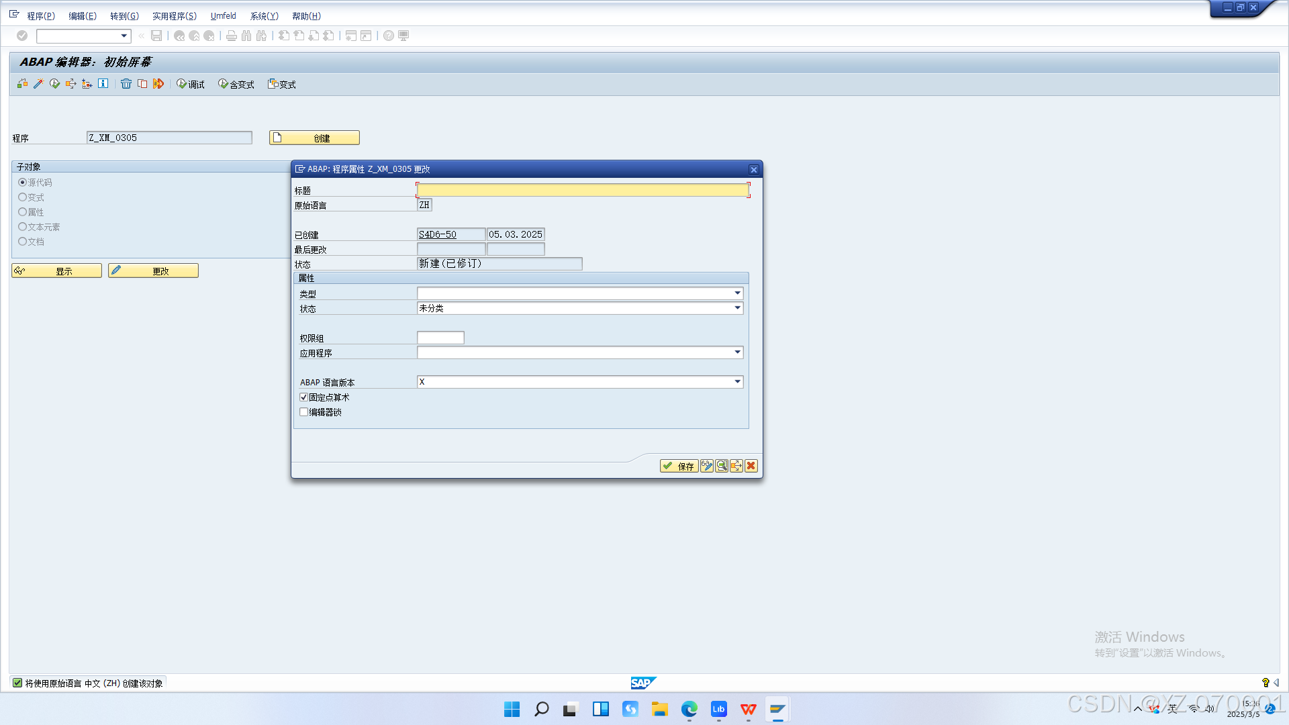Enable the 编辑器锁 checkbox
The image size is (1289, 725).
pos(304,412)
